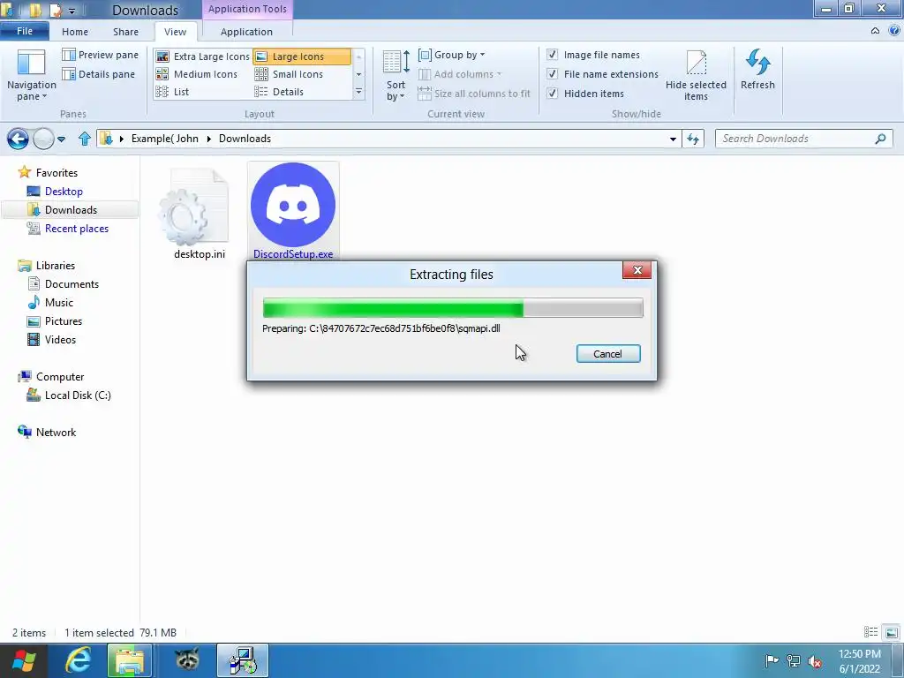This screenshot has width=904, height=678.
Task: Cancel the file extraction
Action: pos(607,353)
